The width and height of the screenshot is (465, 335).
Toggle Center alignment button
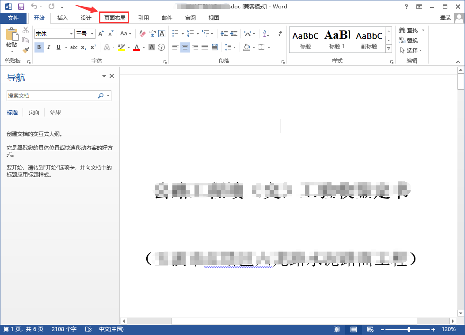click(185, 47)
